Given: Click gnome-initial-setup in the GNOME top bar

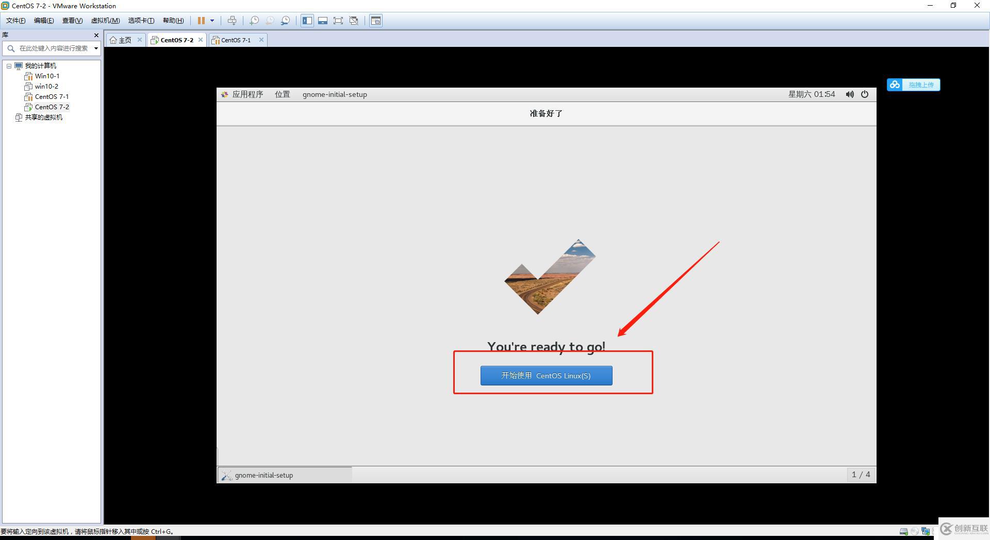Looking at the screenshot, I should 335,94.
